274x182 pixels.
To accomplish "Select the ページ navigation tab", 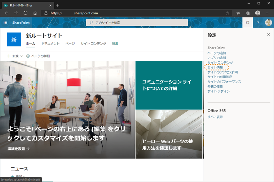I will 70,43.
